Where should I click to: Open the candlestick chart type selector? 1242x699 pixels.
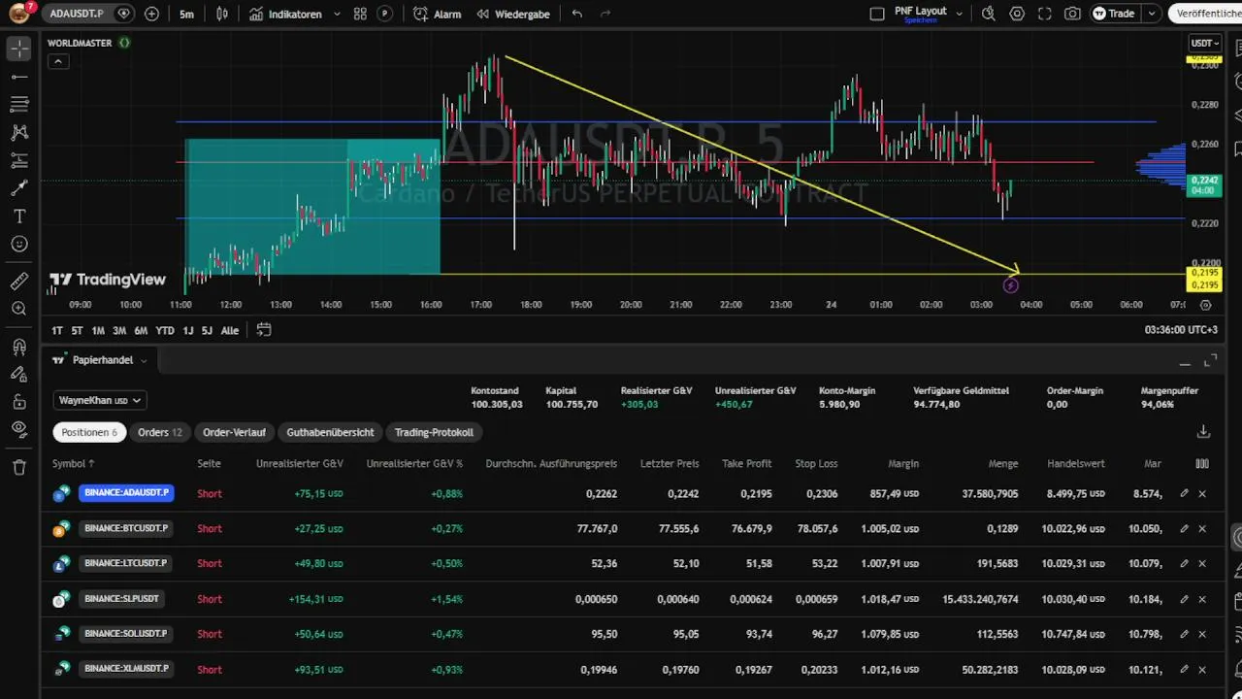pos(222,14)
